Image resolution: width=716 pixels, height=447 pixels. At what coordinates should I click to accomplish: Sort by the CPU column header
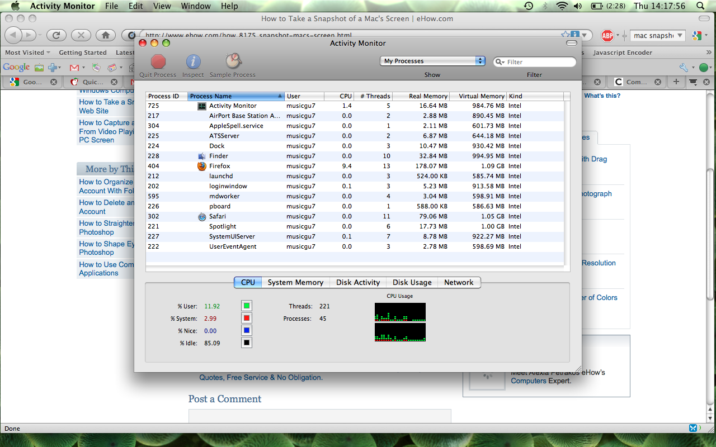coord(339,96)
